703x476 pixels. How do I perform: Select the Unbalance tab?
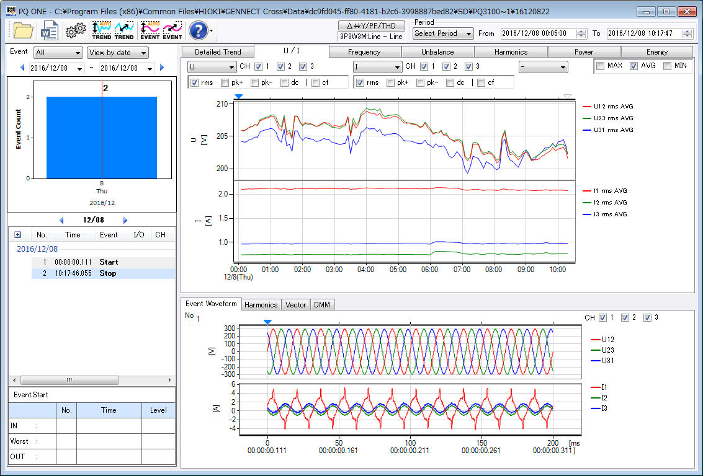[437, 52]
